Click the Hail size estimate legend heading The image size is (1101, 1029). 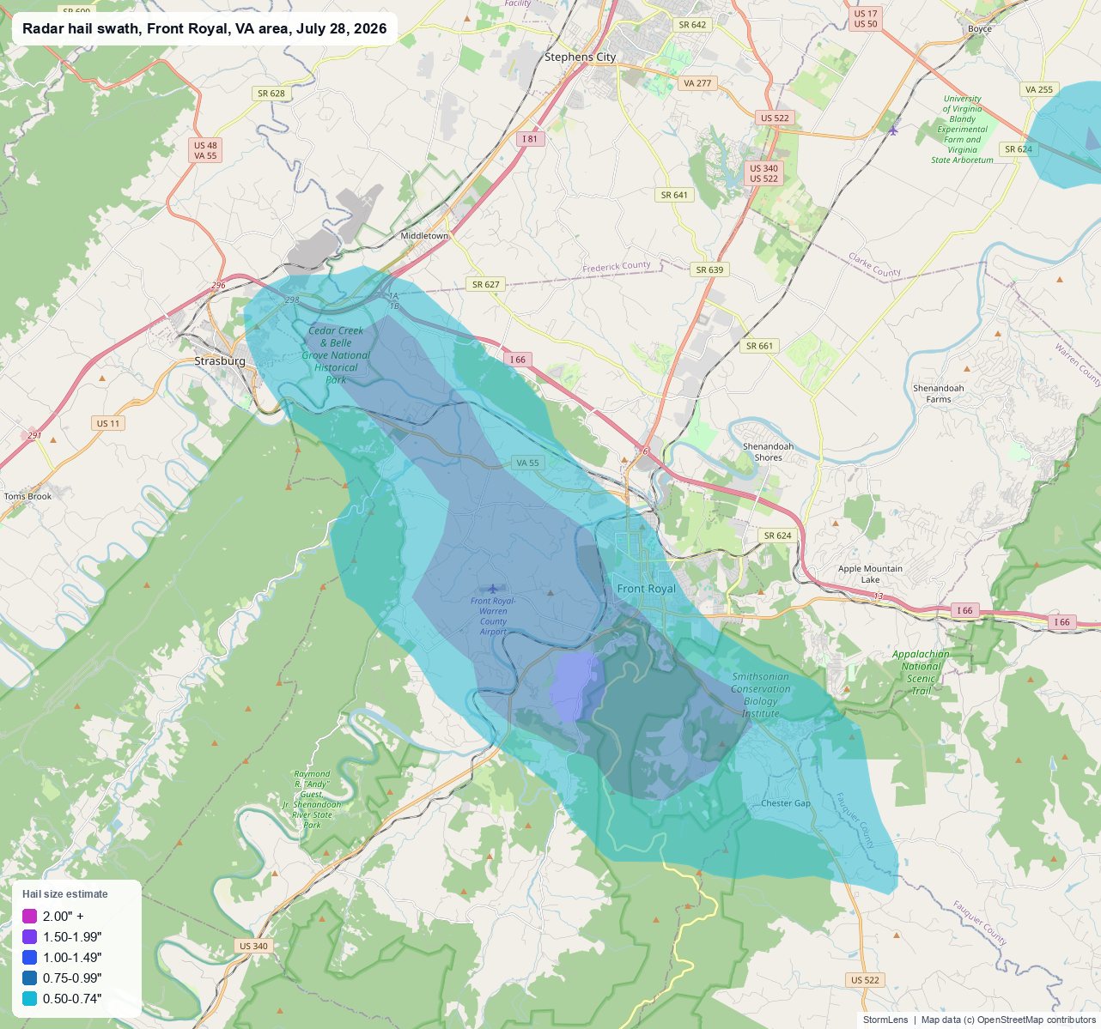click(65, 894)
